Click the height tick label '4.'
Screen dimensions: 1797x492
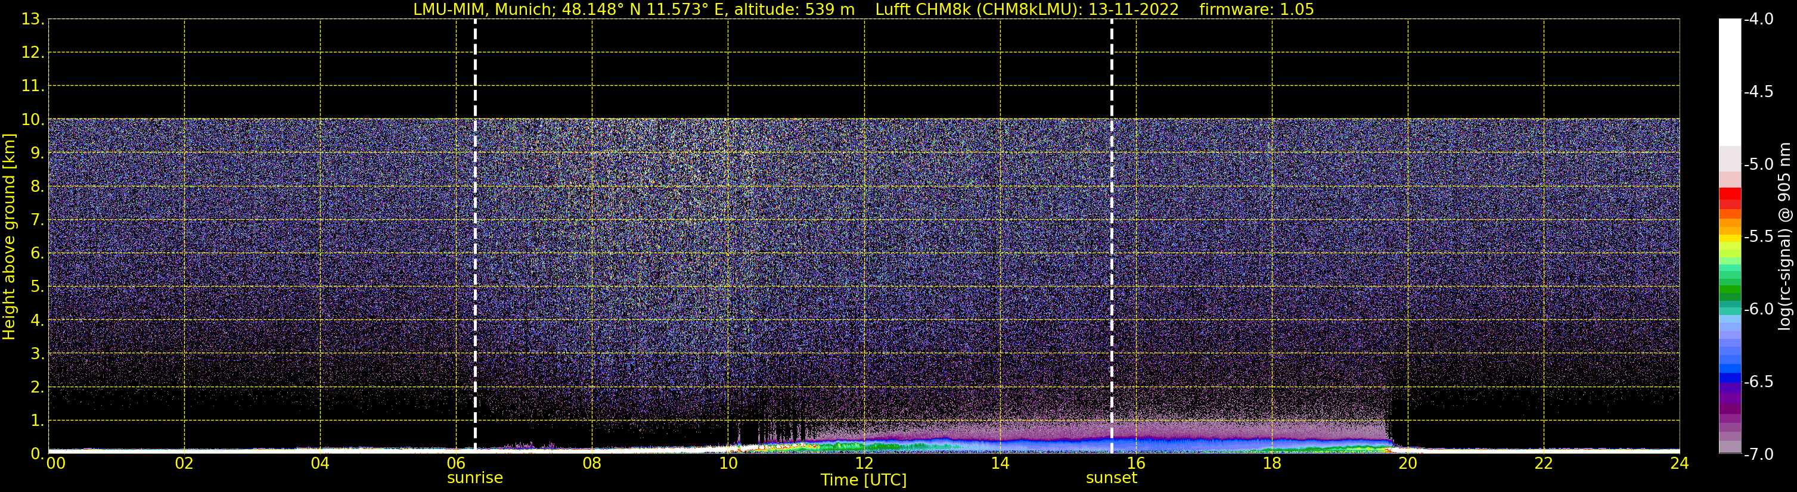(x=37, y=320)
